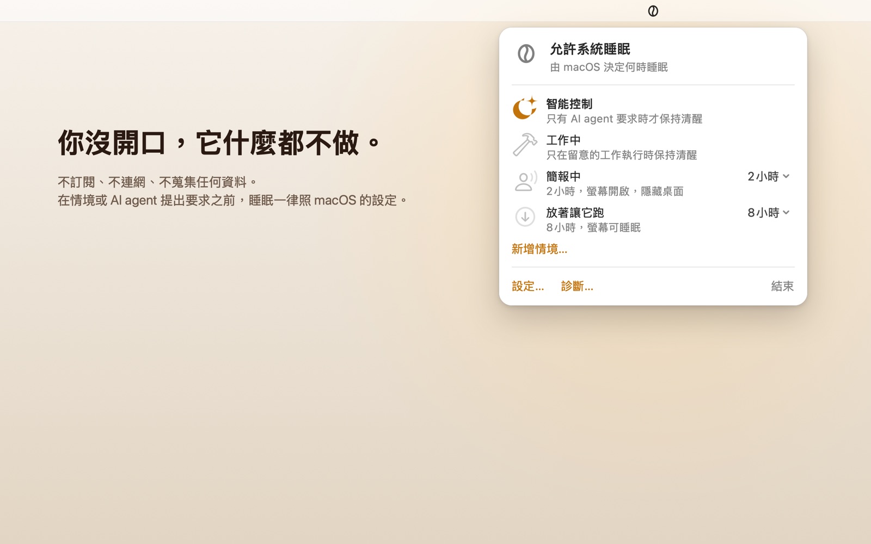
Task: Select the 智能控制 mode entry
Action: point(653,110)
